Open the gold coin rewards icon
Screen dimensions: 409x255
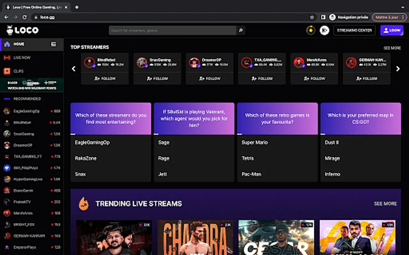311,30
